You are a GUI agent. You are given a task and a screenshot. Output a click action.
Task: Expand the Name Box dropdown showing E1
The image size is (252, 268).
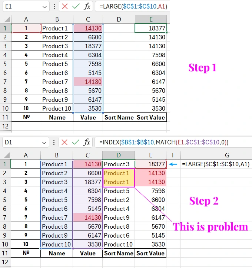point(44,6)
